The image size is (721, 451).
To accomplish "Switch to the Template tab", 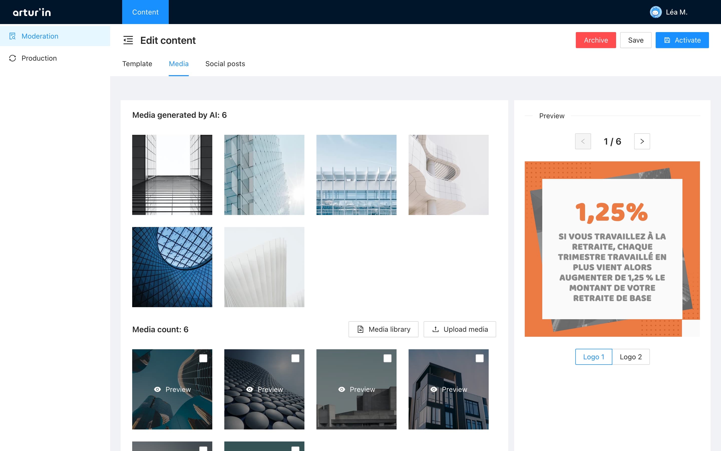I will 137,64.
